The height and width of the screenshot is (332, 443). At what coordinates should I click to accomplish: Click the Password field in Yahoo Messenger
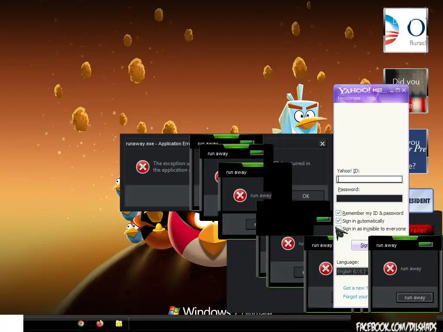tap(369, 198)
